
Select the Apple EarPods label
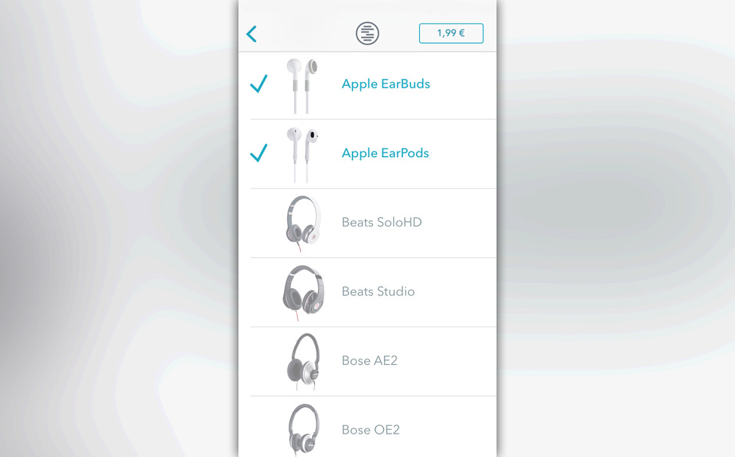[x=385, y=154]
